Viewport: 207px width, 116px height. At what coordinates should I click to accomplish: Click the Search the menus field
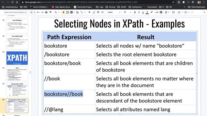tap(16, 12)
